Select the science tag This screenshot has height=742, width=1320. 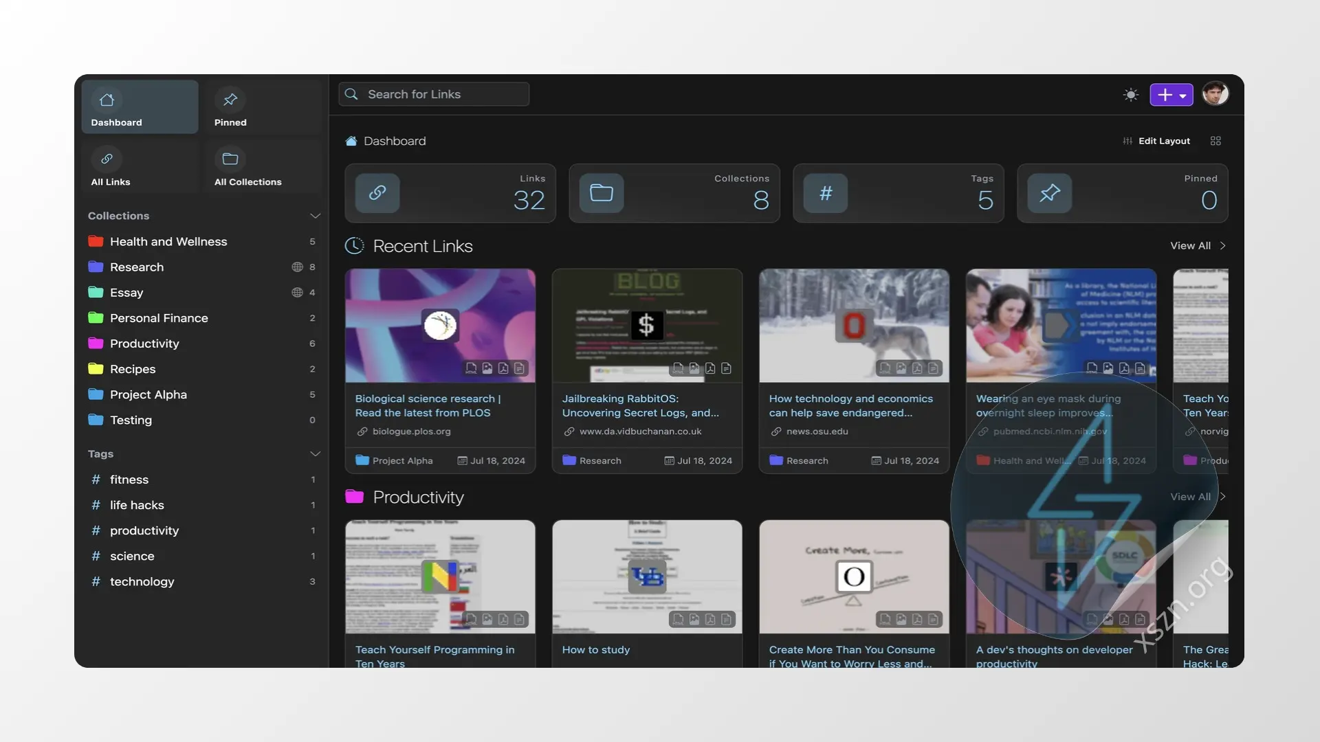201,556
